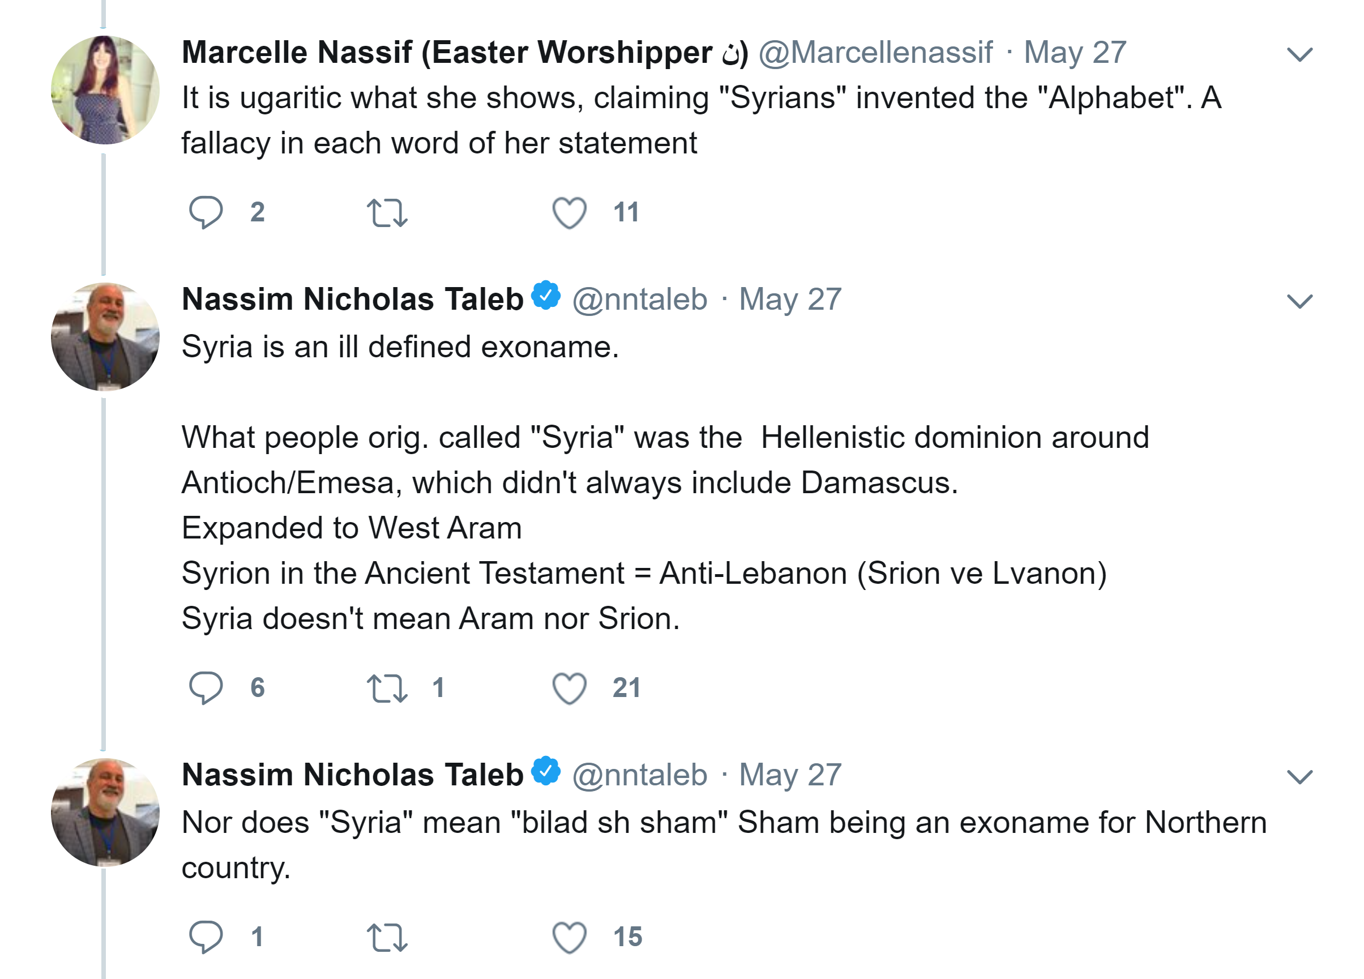
Task: Open the May 27 timestamp on Marcelle's tweet
Action: tap(1075, 52)
